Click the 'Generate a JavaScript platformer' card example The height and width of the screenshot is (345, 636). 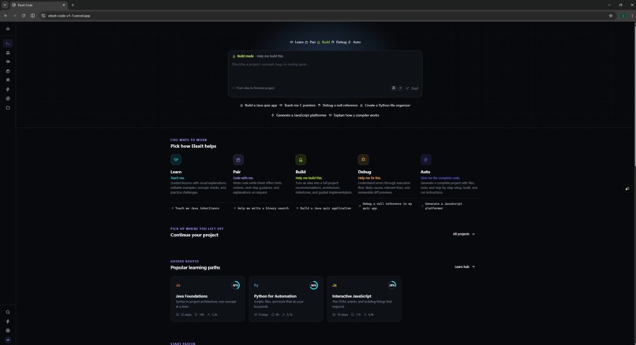(442, 206)
